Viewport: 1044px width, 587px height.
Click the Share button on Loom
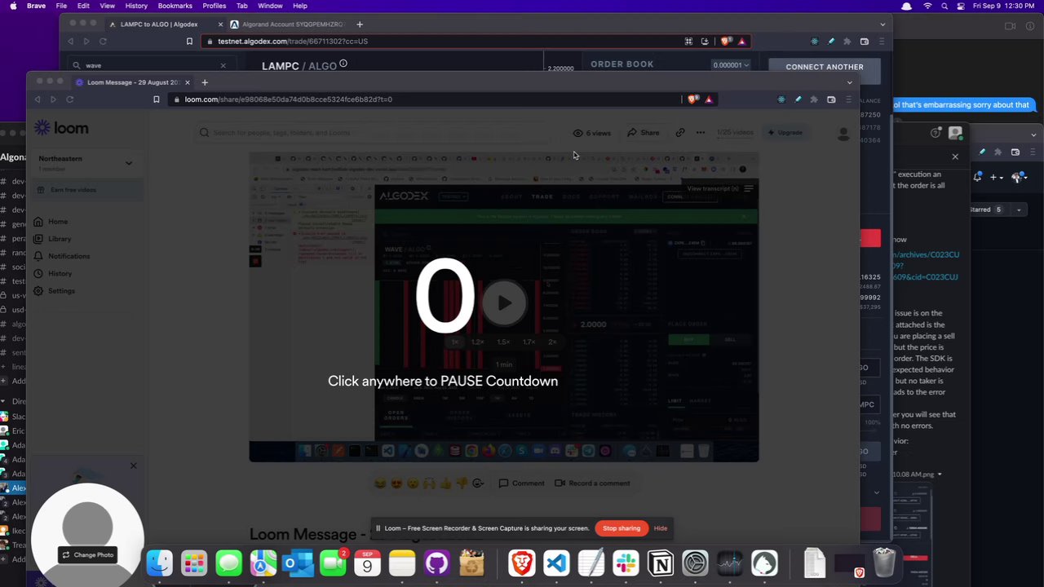[x=644, y=133]
